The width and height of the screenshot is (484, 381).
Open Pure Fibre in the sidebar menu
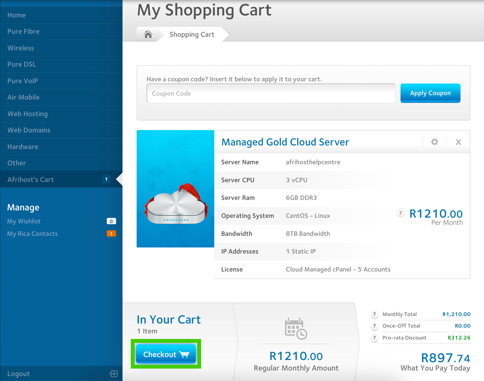pos(24,32)
